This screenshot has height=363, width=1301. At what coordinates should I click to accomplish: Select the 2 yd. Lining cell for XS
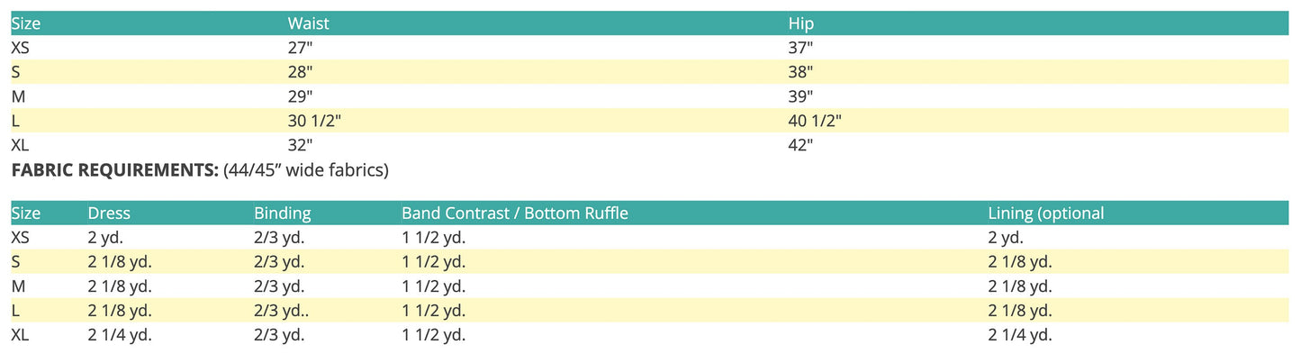(1006, 238)
